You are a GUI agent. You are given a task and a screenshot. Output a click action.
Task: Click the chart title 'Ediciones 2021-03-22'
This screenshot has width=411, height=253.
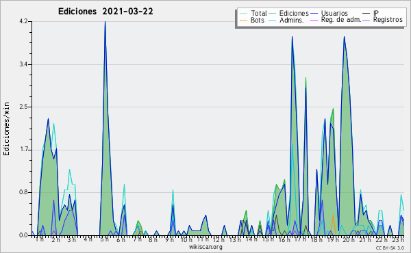coord(105,11)
